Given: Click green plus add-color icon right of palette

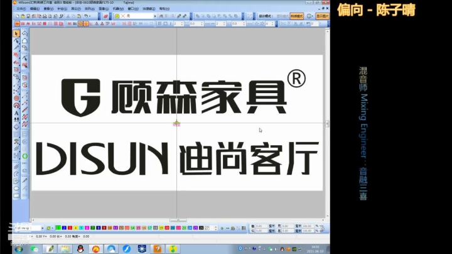Looking at the screenshot, I should [x=222, y=228].
